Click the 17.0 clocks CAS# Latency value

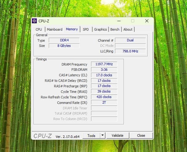pyautogui.click(x=104, y=75)
